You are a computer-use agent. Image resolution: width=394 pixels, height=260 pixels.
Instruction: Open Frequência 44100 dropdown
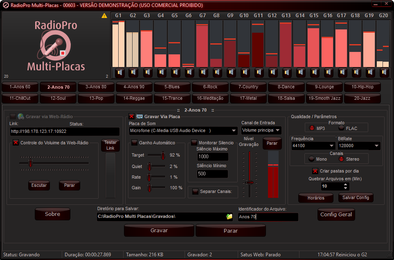(x=313, y=146)
